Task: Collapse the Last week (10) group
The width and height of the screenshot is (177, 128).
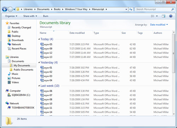Action: pos(39,86)
